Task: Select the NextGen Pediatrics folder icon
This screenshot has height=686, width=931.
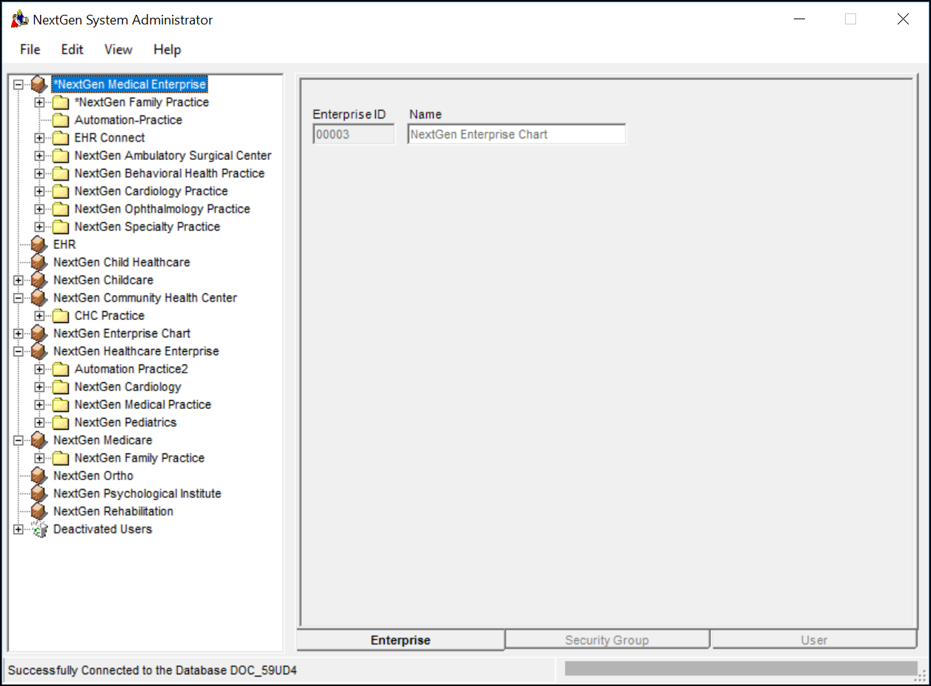Action: click(x=61, y=422)
